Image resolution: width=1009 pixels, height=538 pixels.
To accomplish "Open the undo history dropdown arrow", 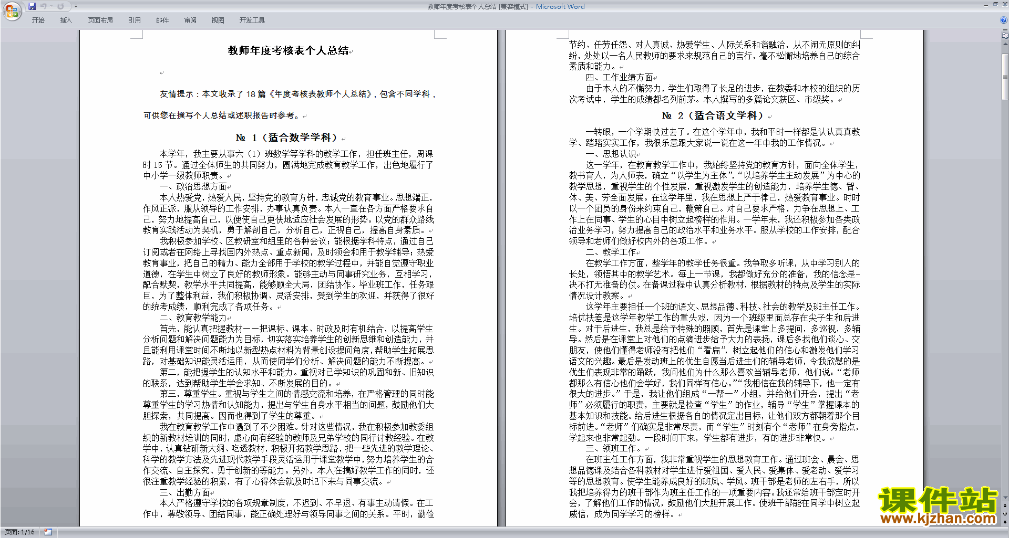I will coord(51,6).
